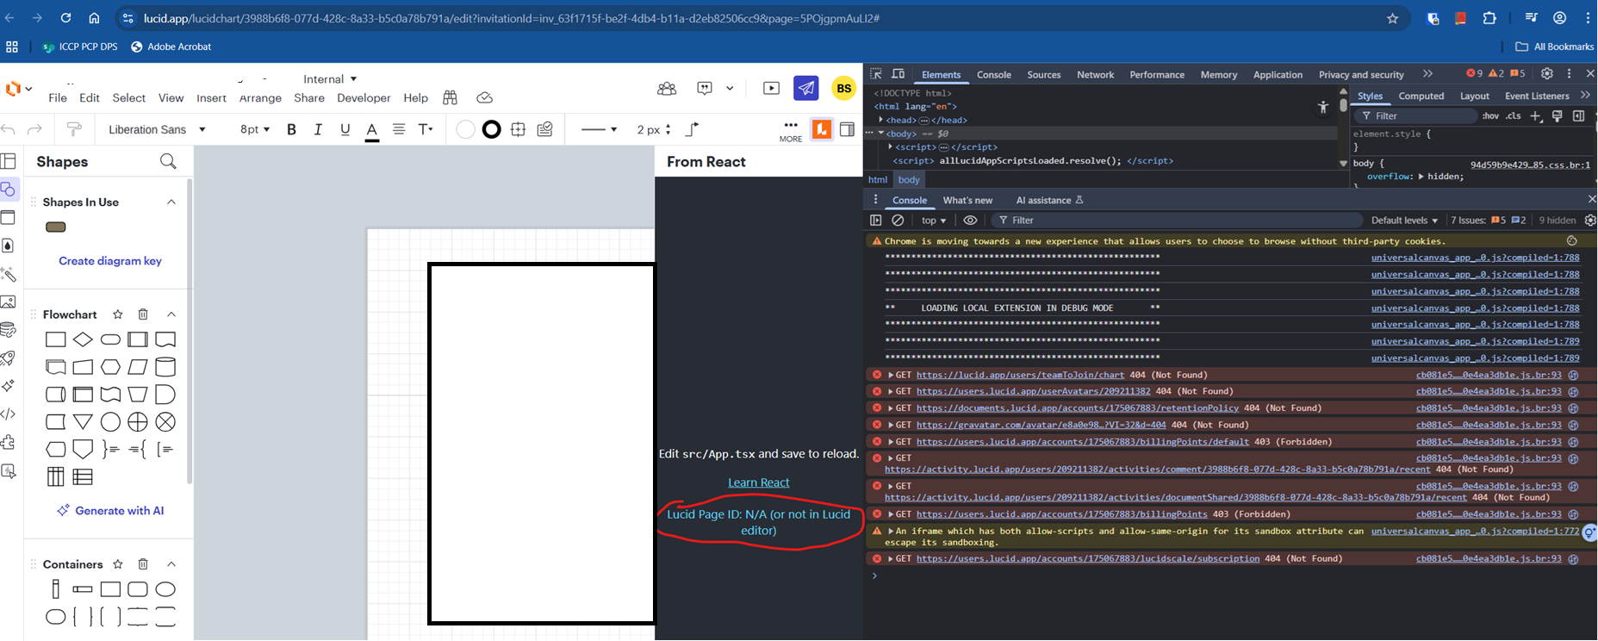Collapse the Containers section

coord(171,564)
